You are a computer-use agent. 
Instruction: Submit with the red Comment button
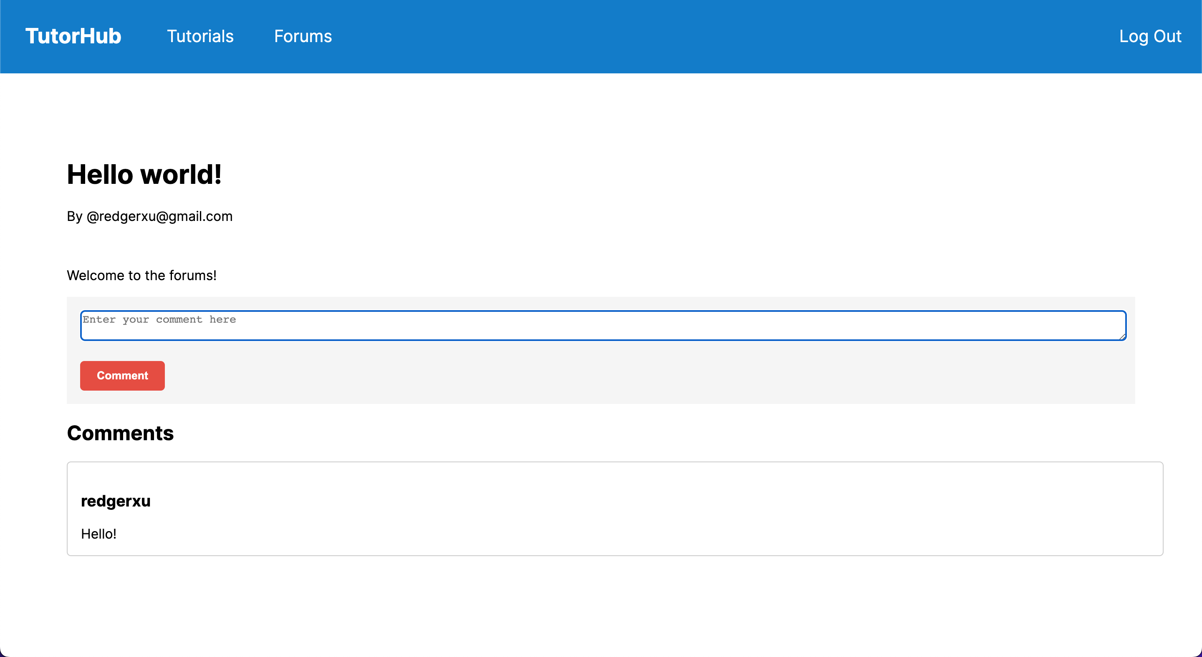click(122, 376)
